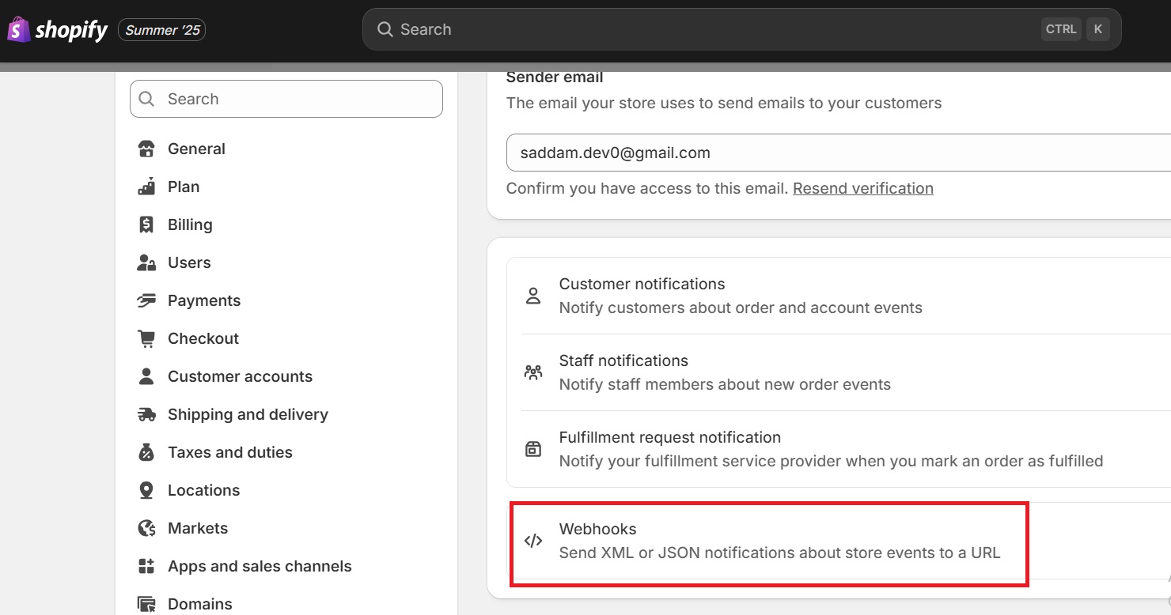
Task: Open Taxes and duties settings
Action: [229, 452]
